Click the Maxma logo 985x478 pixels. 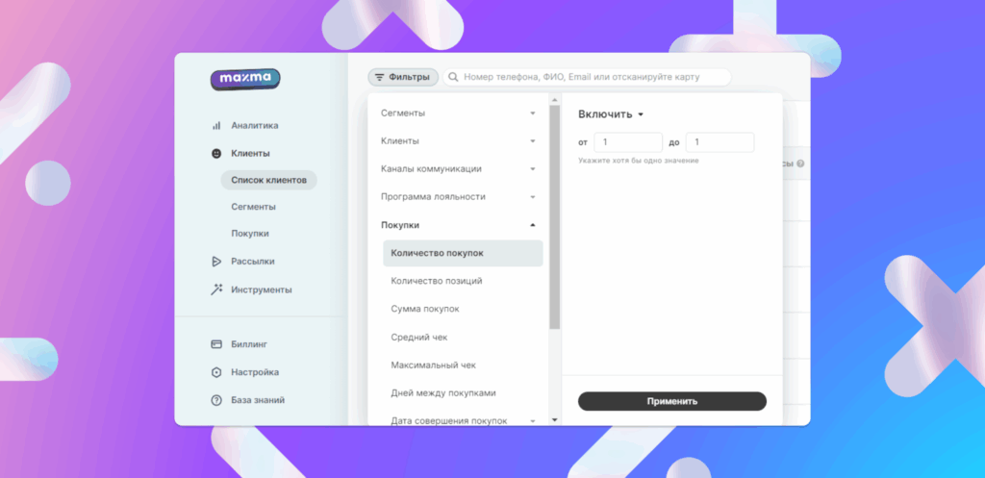(245, 79)
